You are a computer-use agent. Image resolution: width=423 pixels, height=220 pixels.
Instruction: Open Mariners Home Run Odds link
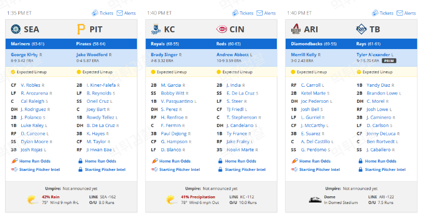point(35,161)
